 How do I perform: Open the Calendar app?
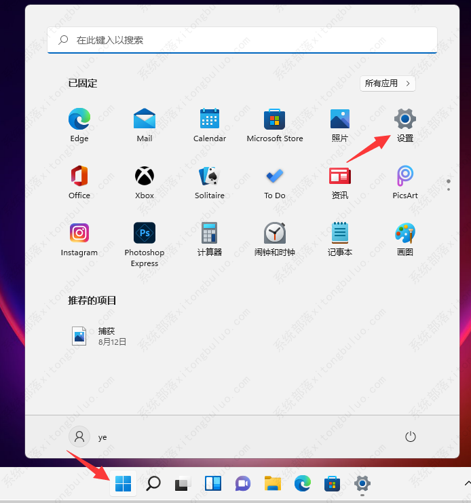point(209,125)
